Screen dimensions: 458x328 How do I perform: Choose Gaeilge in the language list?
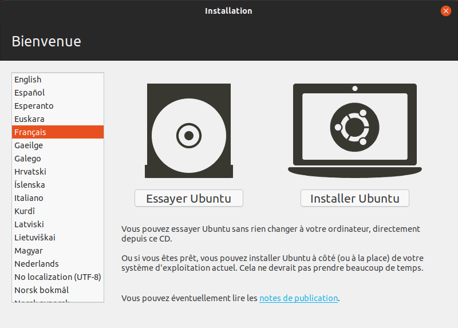point(29,145)
